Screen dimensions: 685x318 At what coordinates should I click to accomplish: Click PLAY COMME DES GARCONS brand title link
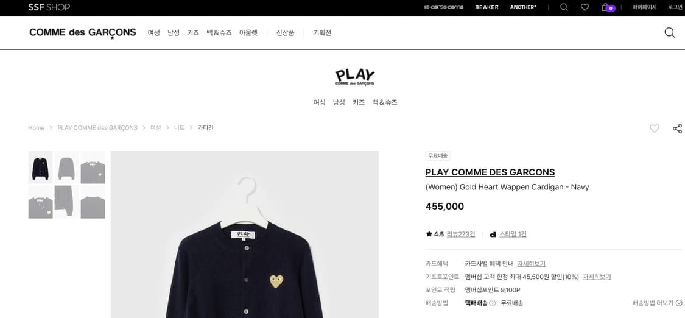(490, 172)
